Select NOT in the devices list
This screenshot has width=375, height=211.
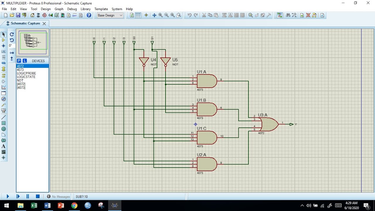pos(32,80)
